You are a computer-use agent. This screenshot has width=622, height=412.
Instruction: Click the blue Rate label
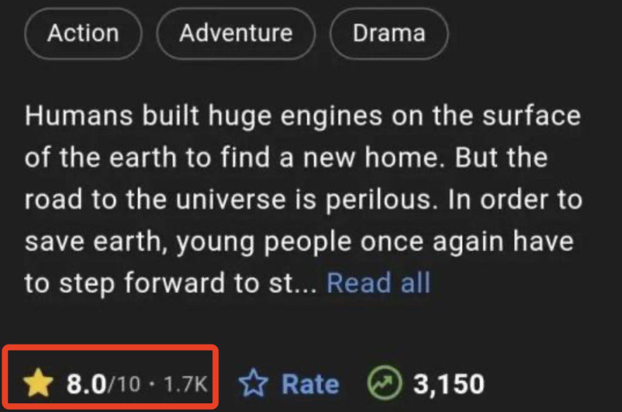tap(310, 384)
